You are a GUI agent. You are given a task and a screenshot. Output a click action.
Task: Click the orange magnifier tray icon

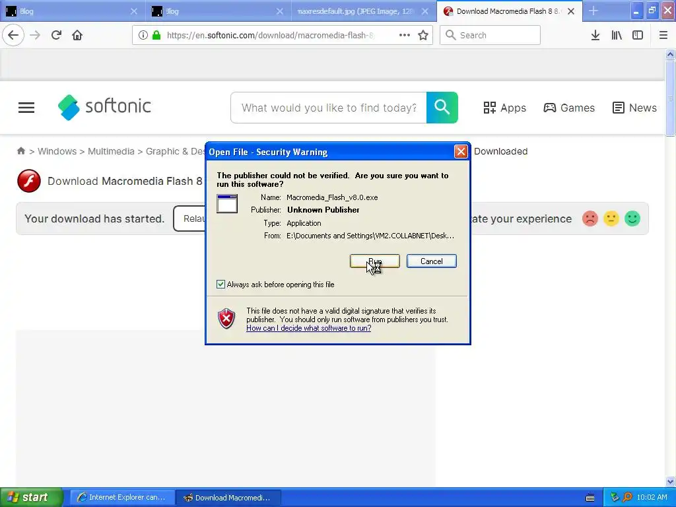627,497
